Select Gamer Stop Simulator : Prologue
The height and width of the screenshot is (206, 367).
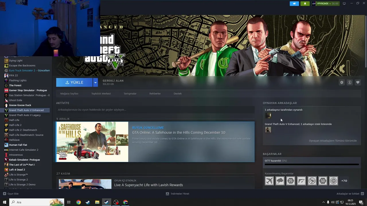tap(28, 90)
